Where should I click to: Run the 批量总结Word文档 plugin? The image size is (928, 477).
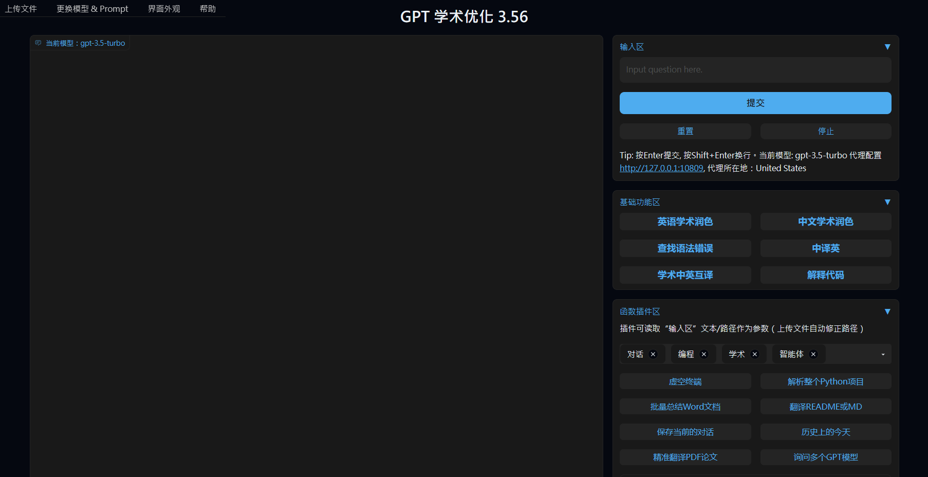[x=685, y=407]
